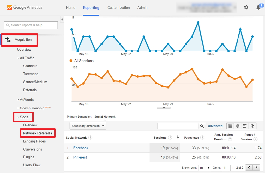
Task: Click Facebook's 00:01:14 session duration
Action: coord(229,148)
